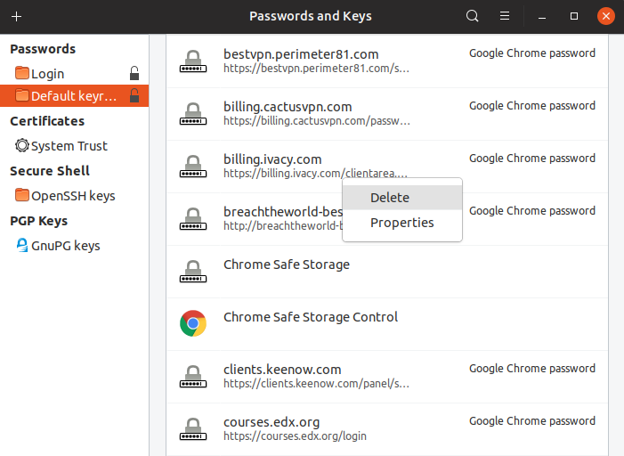
Task: Click the password icon for clients.keenow.com
Action: [193, 377]
